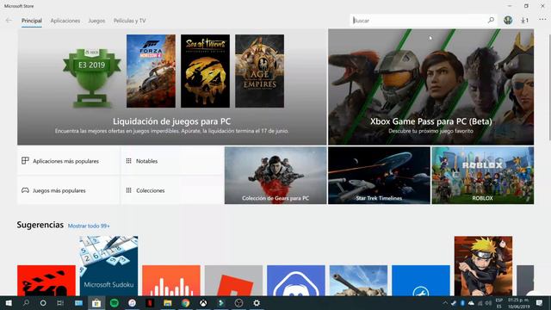Switch to the Aplicaciones tab

tap(65, 21)
